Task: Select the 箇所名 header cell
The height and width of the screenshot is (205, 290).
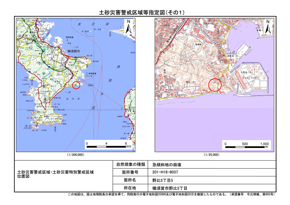Action: tap(130, 180)
